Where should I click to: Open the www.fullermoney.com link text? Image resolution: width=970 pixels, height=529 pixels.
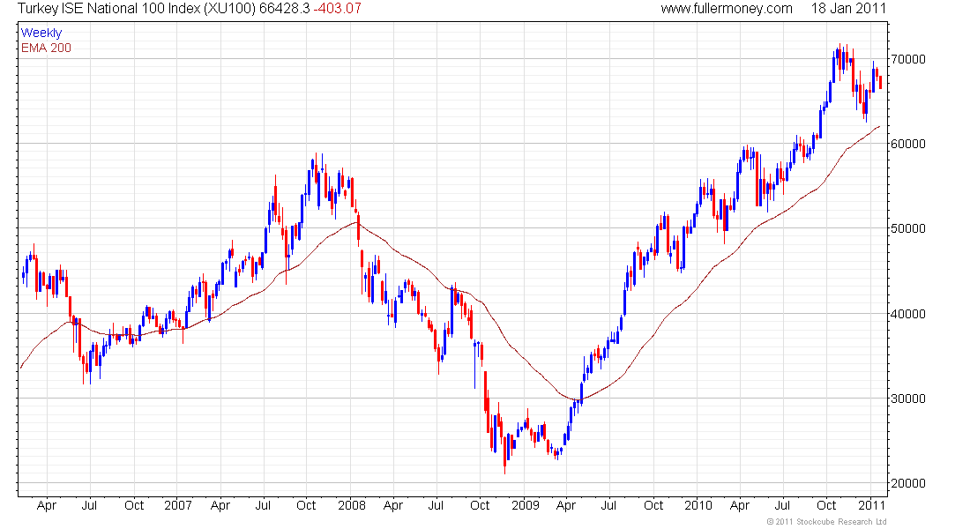727,9
